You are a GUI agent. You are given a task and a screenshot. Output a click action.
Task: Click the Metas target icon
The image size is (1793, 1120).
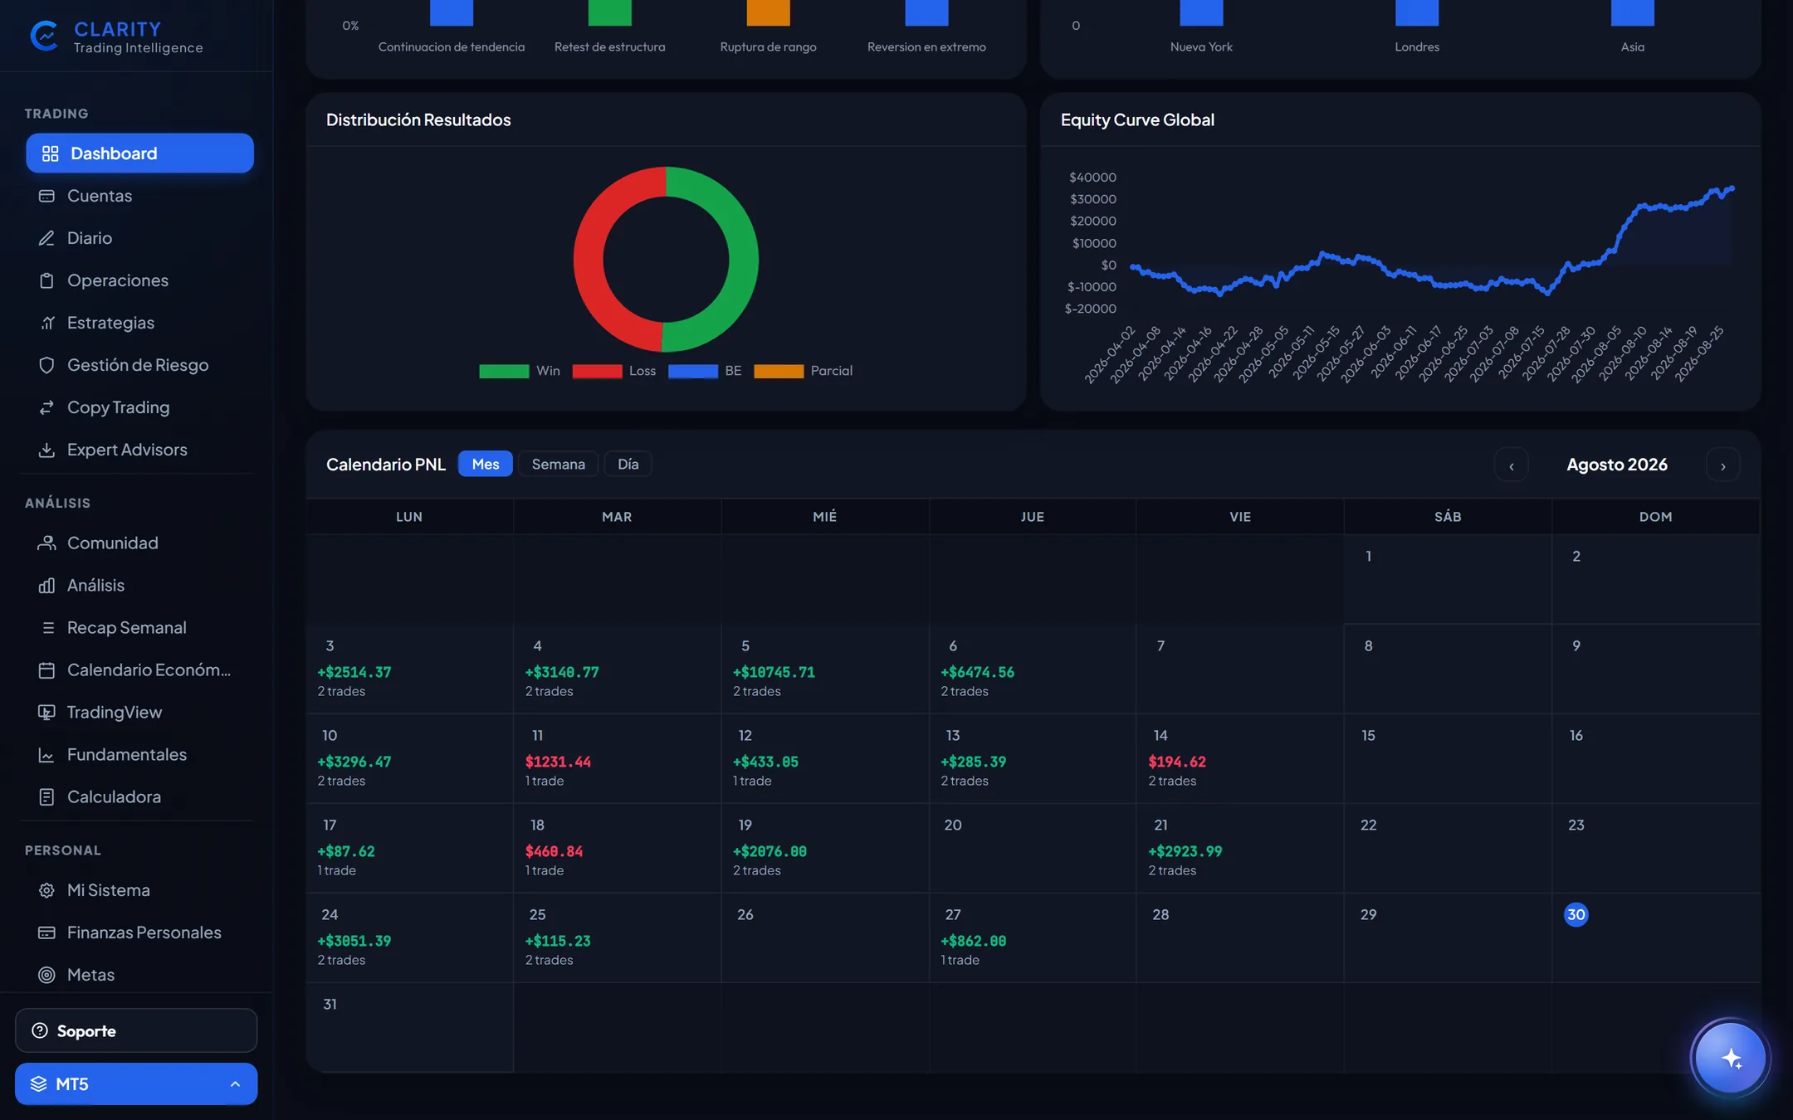[46, 975]
